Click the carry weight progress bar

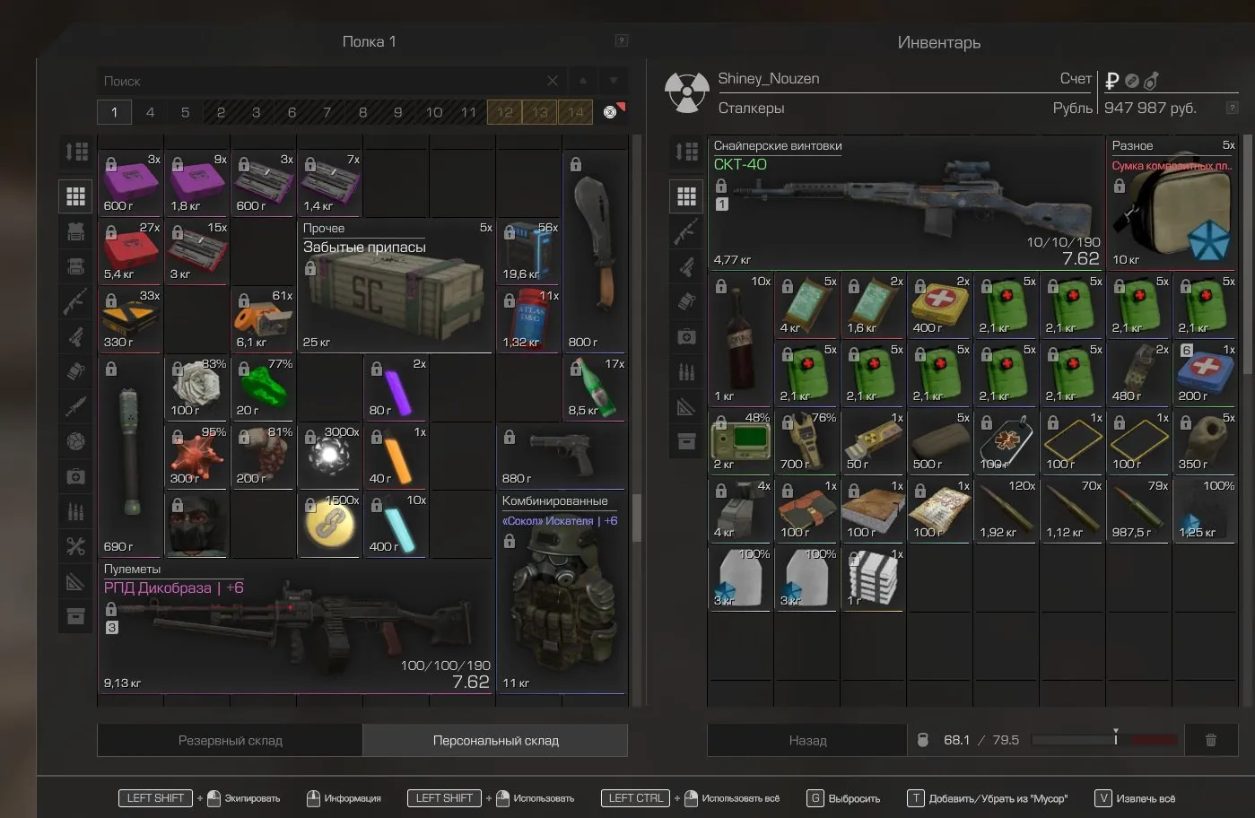[x=1105, y=741]
